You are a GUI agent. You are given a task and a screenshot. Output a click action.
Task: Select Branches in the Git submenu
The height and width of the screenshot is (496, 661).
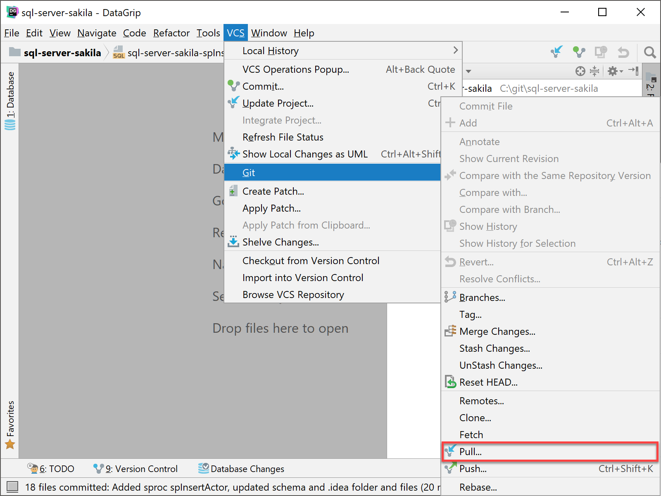(550, 298)
